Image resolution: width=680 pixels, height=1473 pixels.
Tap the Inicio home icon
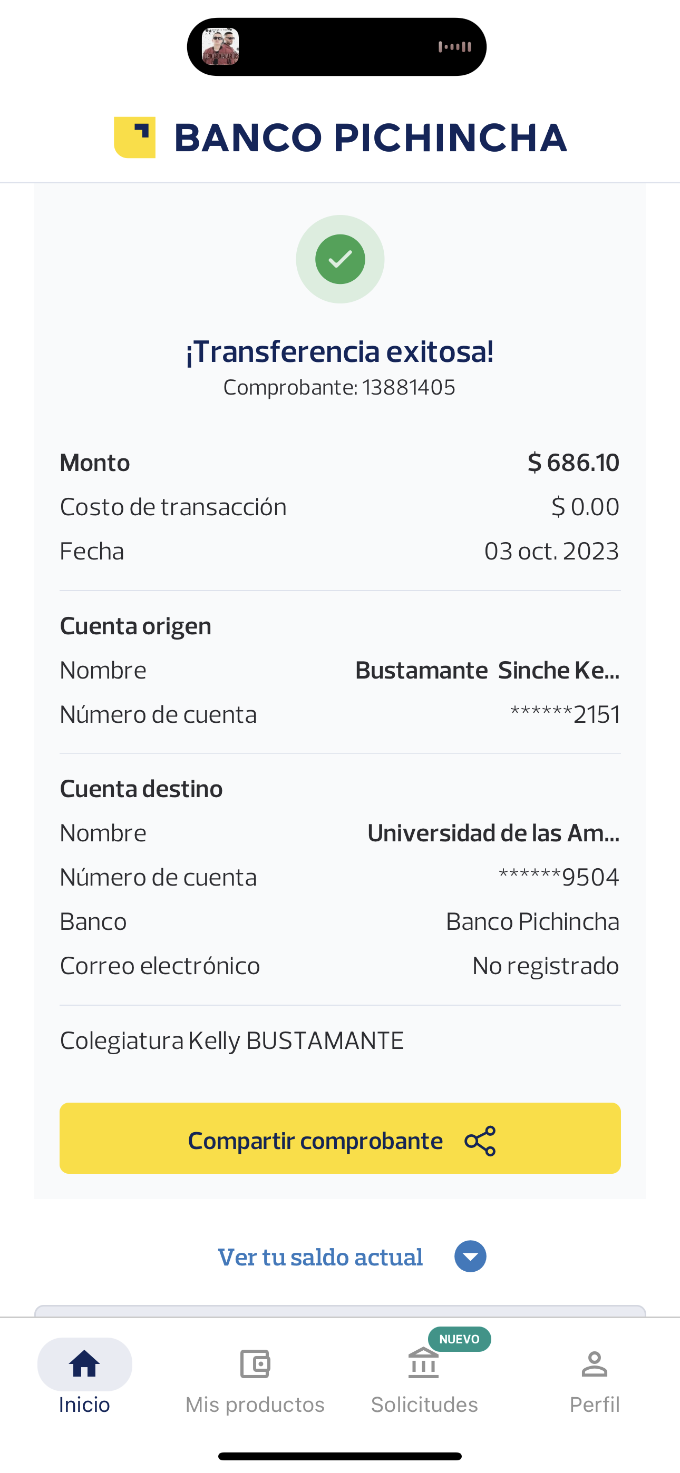point(84,1363)
